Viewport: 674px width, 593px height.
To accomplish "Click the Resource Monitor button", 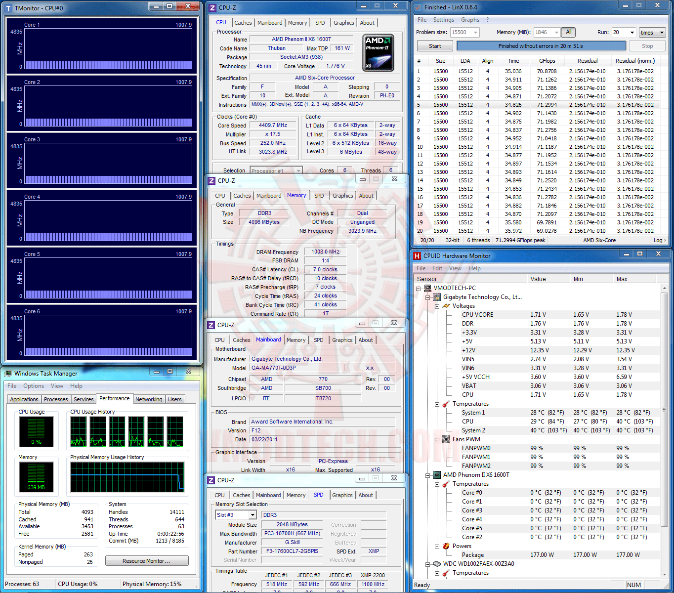I will [146, 561].
